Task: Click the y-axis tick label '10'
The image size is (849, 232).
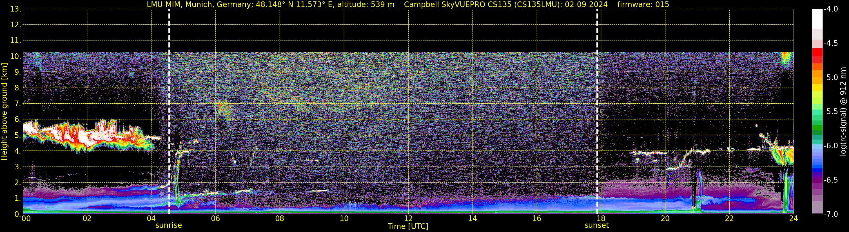Action: pyautogui.click(x=15, y=56)
